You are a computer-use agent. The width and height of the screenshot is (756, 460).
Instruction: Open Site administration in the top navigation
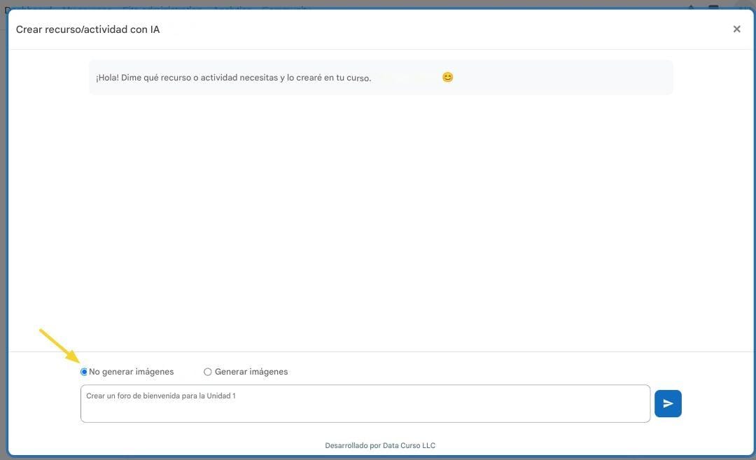tap(162, 8)
